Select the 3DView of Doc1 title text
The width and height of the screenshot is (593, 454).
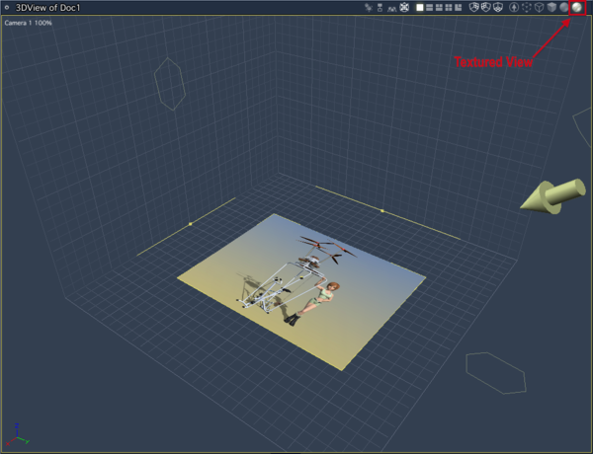tap(47, 8)
